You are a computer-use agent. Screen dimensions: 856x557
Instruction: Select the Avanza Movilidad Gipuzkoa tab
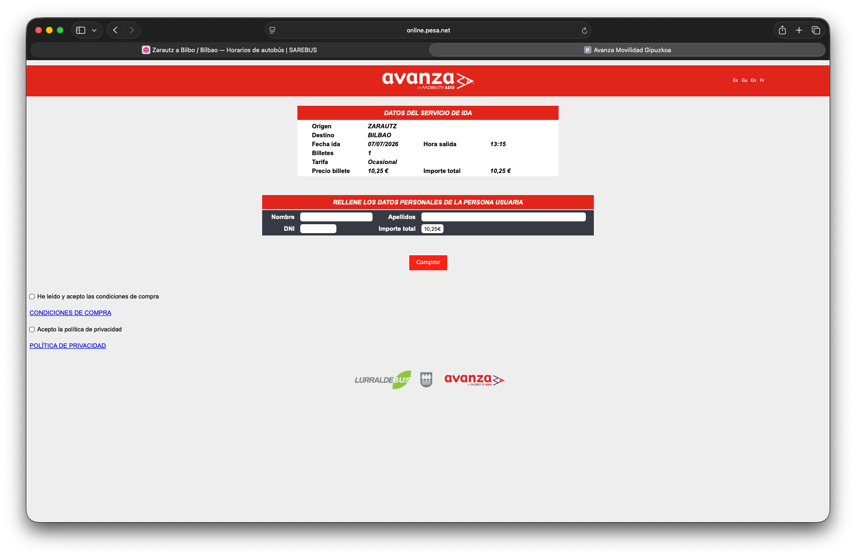pyautogui.click(x=627, y=50)
